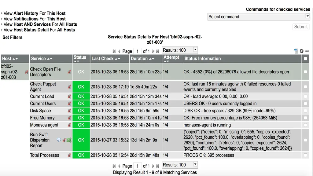Open the Current Users service link
The width and height of the screenshot is (313, 176).
43,104
